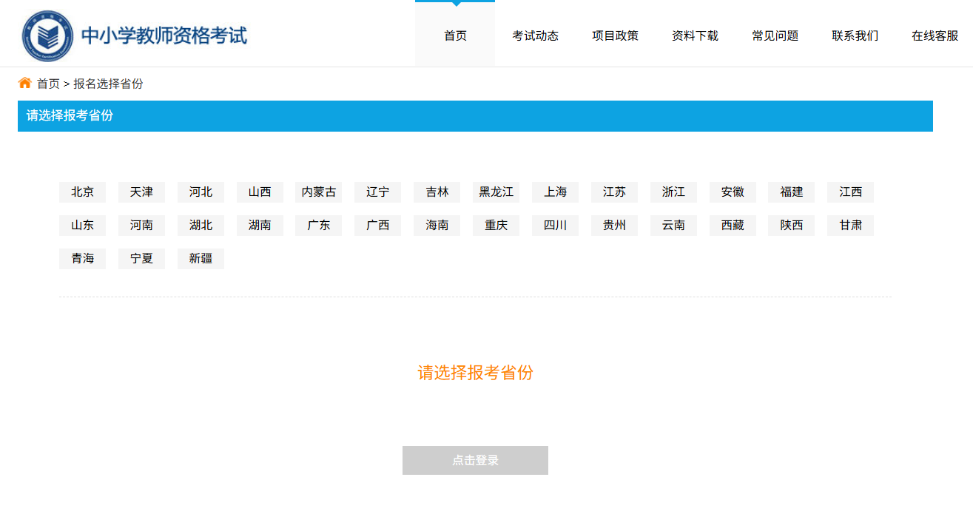Open 项目政策 in the top navigation
This screenshot has height=514, width=973.
pyautogui.click(x=615, y=35)
